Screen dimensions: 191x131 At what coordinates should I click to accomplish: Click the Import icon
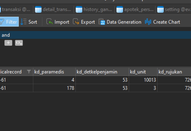point(49,22)
